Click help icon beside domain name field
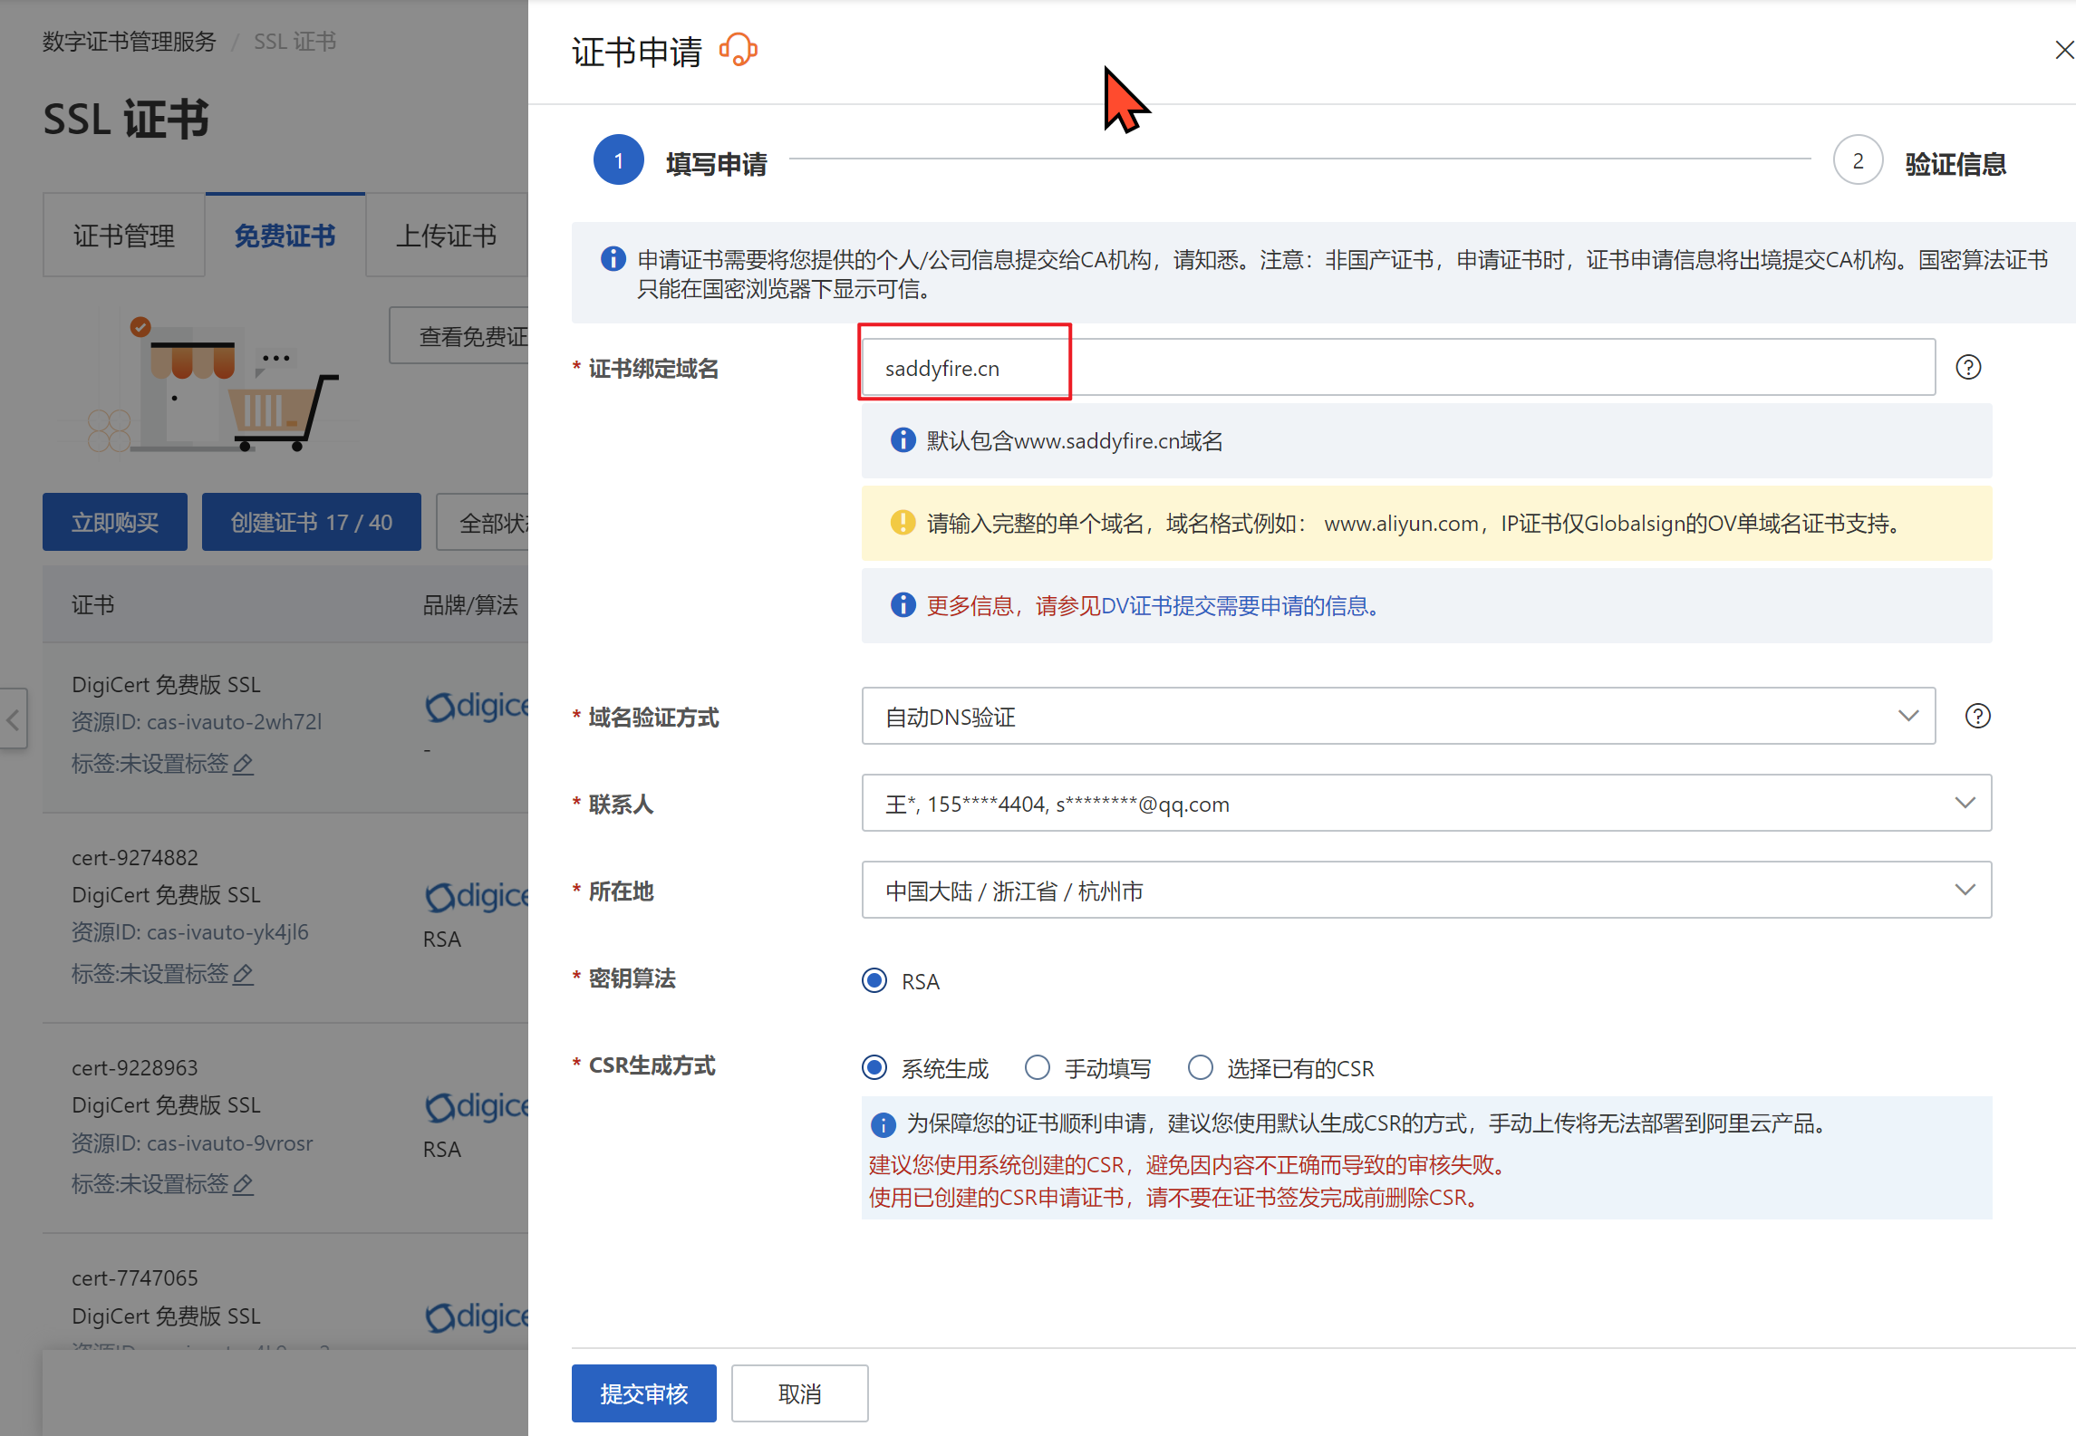Image resolution: width=2076 pixels, height=1436 pixels. pyautogui.click(x=1967, y=367)
